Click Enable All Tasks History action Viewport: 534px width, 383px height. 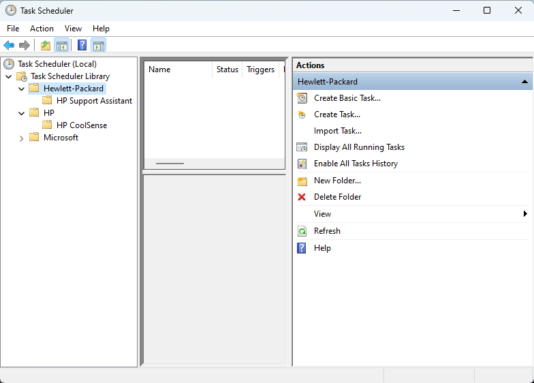click(356, 164)
